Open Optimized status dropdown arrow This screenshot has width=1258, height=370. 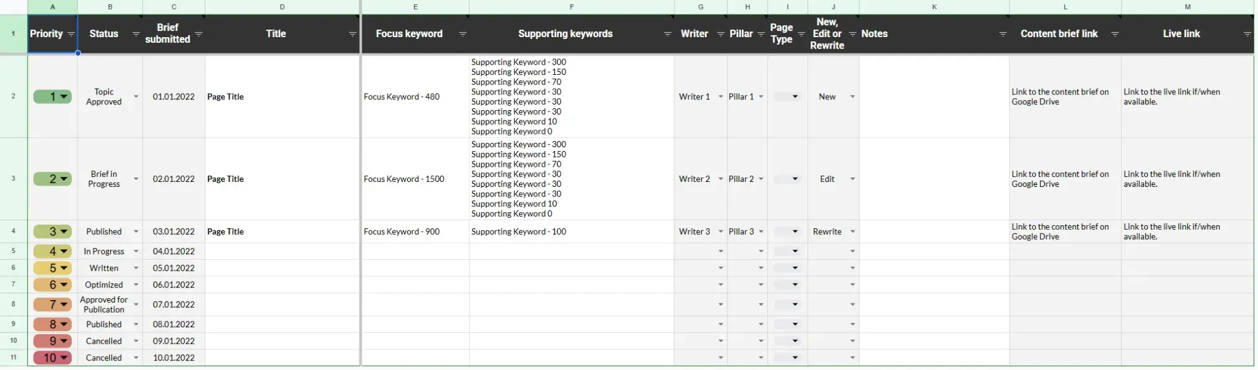point(136,285)
